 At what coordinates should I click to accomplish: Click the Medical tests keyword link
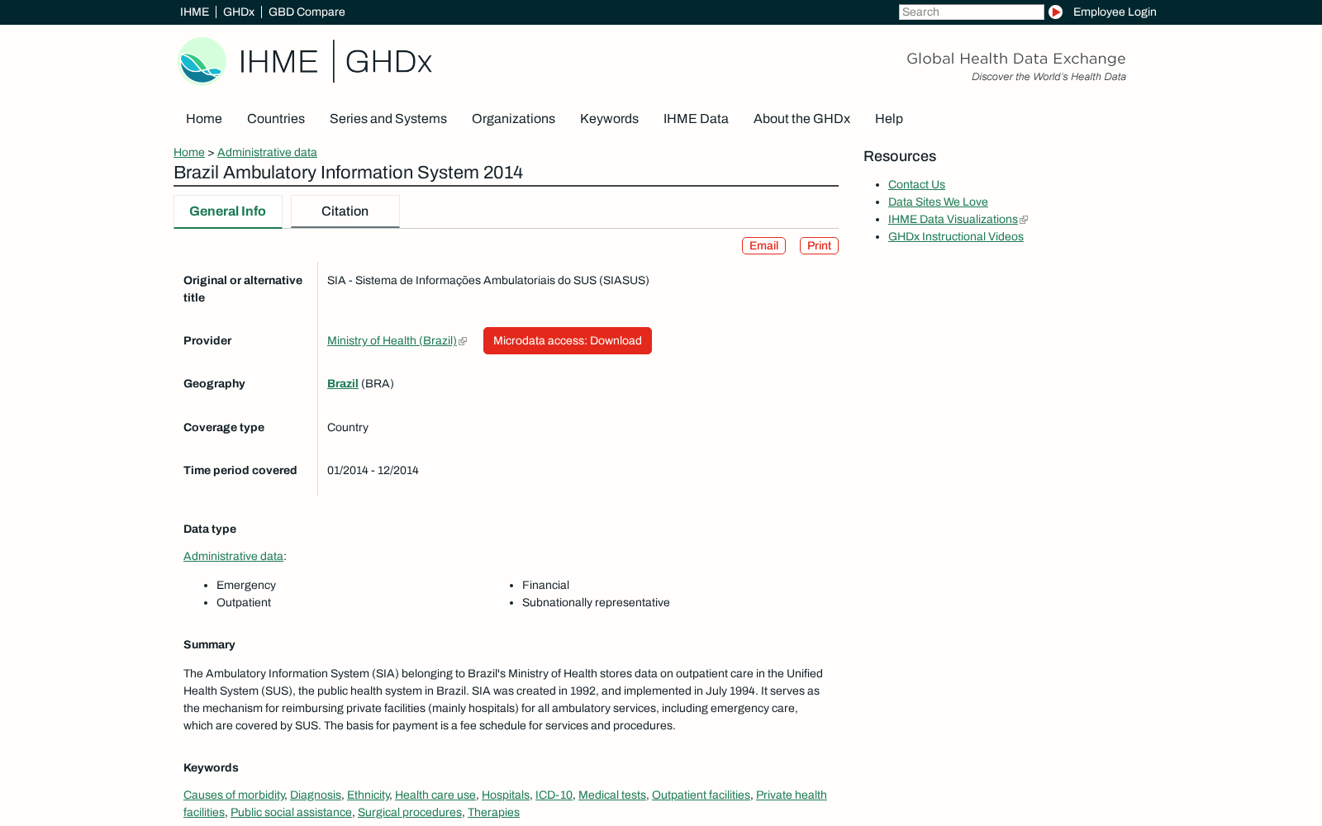(612, 795)
